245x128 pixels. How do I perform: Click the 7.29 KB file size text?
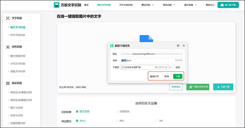pyautogui.click(x=178, y=60)
